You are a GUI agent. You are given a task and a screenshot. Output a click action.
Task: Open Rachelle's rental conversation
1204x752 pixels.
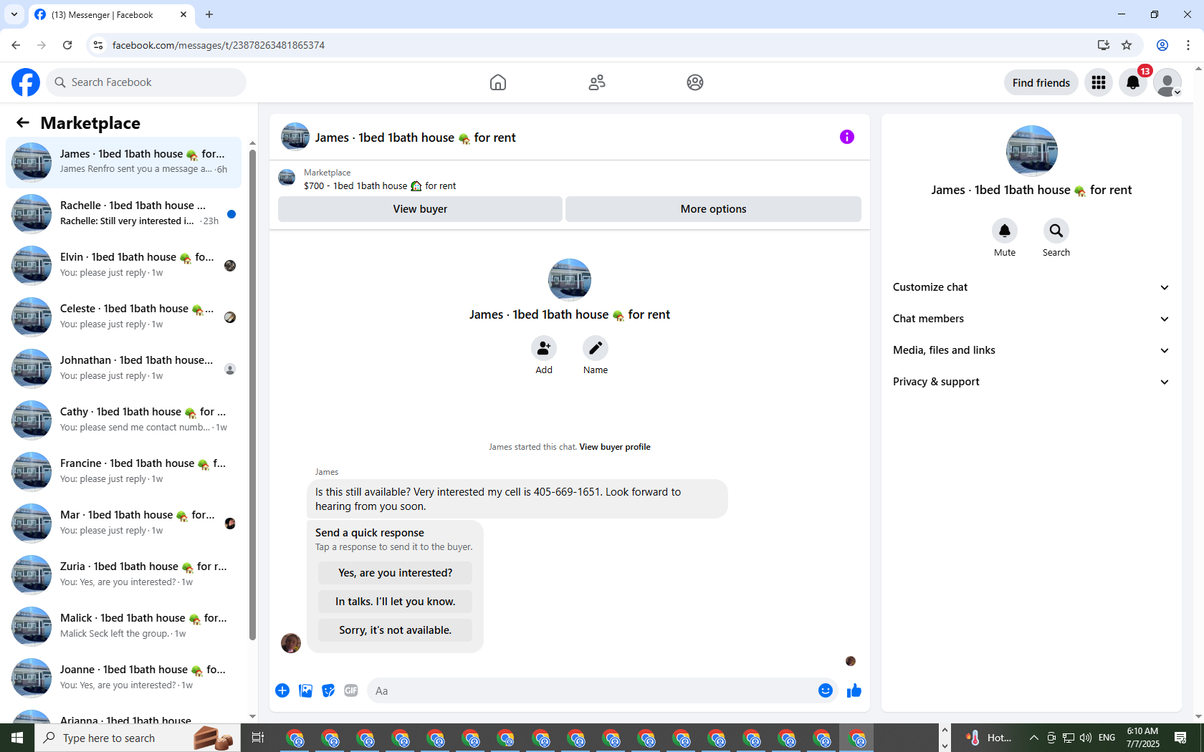124,214
